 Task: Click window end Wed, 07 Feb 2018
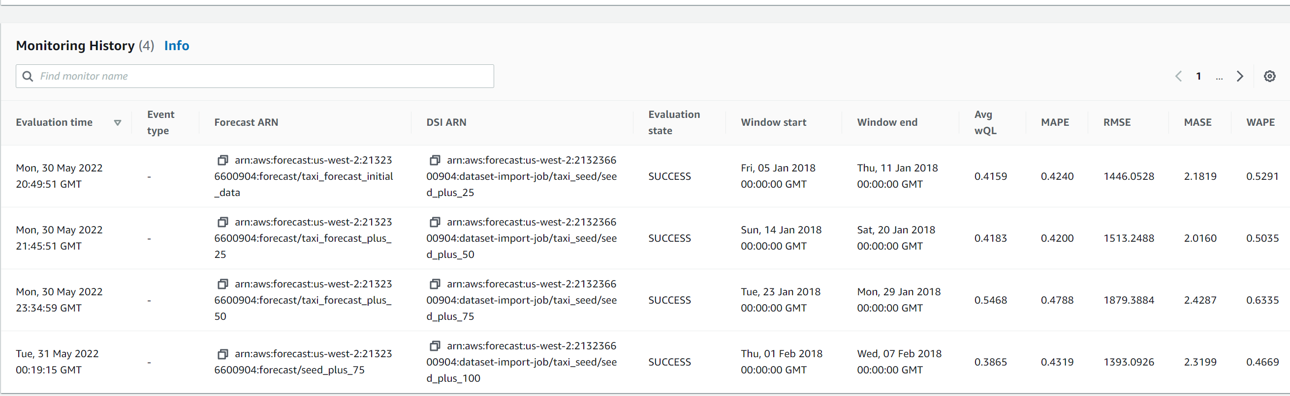[x=899, y=362]
